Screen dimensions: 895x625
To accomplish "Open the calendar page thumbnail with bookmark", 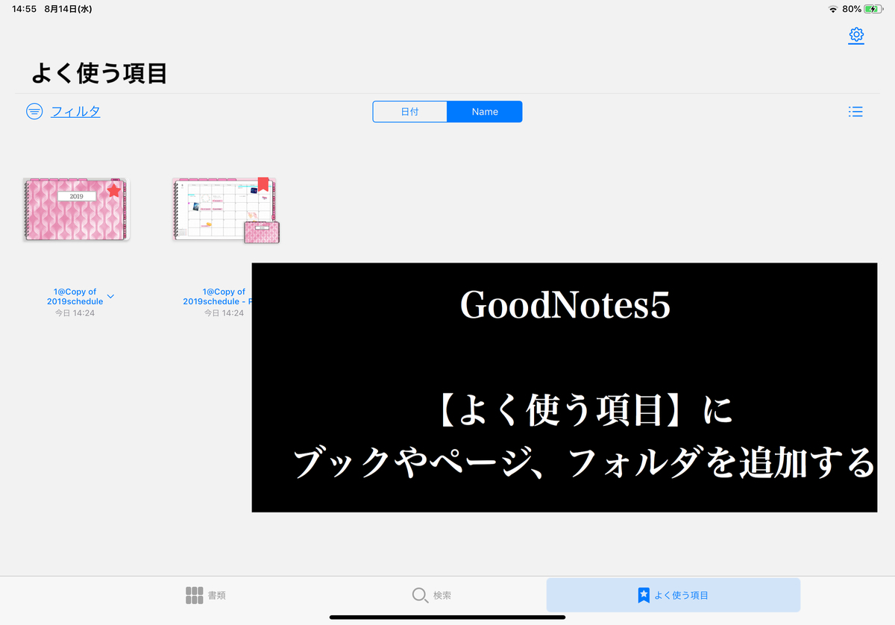I will [225, 210].
